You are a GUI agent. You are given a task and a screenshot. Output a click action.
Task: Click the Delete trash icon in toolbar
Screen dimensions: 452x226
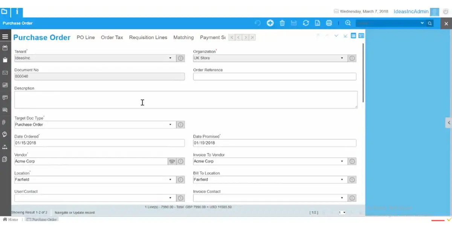[x=282, y=23]
